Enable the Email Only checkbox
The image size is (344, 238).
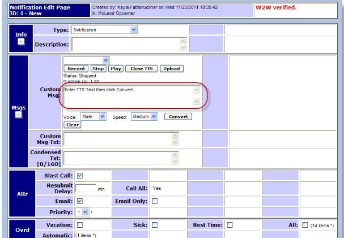click(155, 201)
